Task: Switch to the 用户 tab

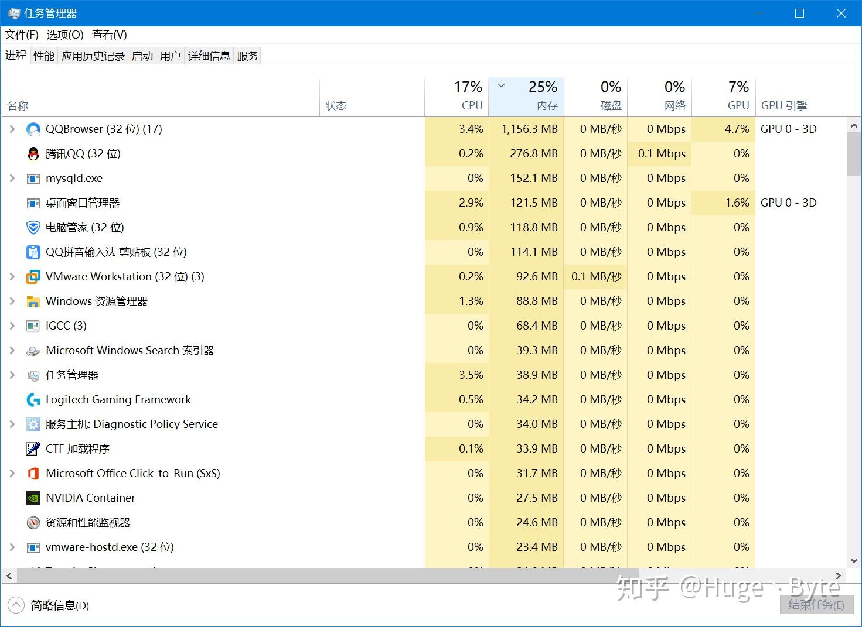Action: click(x=171, y=56)
